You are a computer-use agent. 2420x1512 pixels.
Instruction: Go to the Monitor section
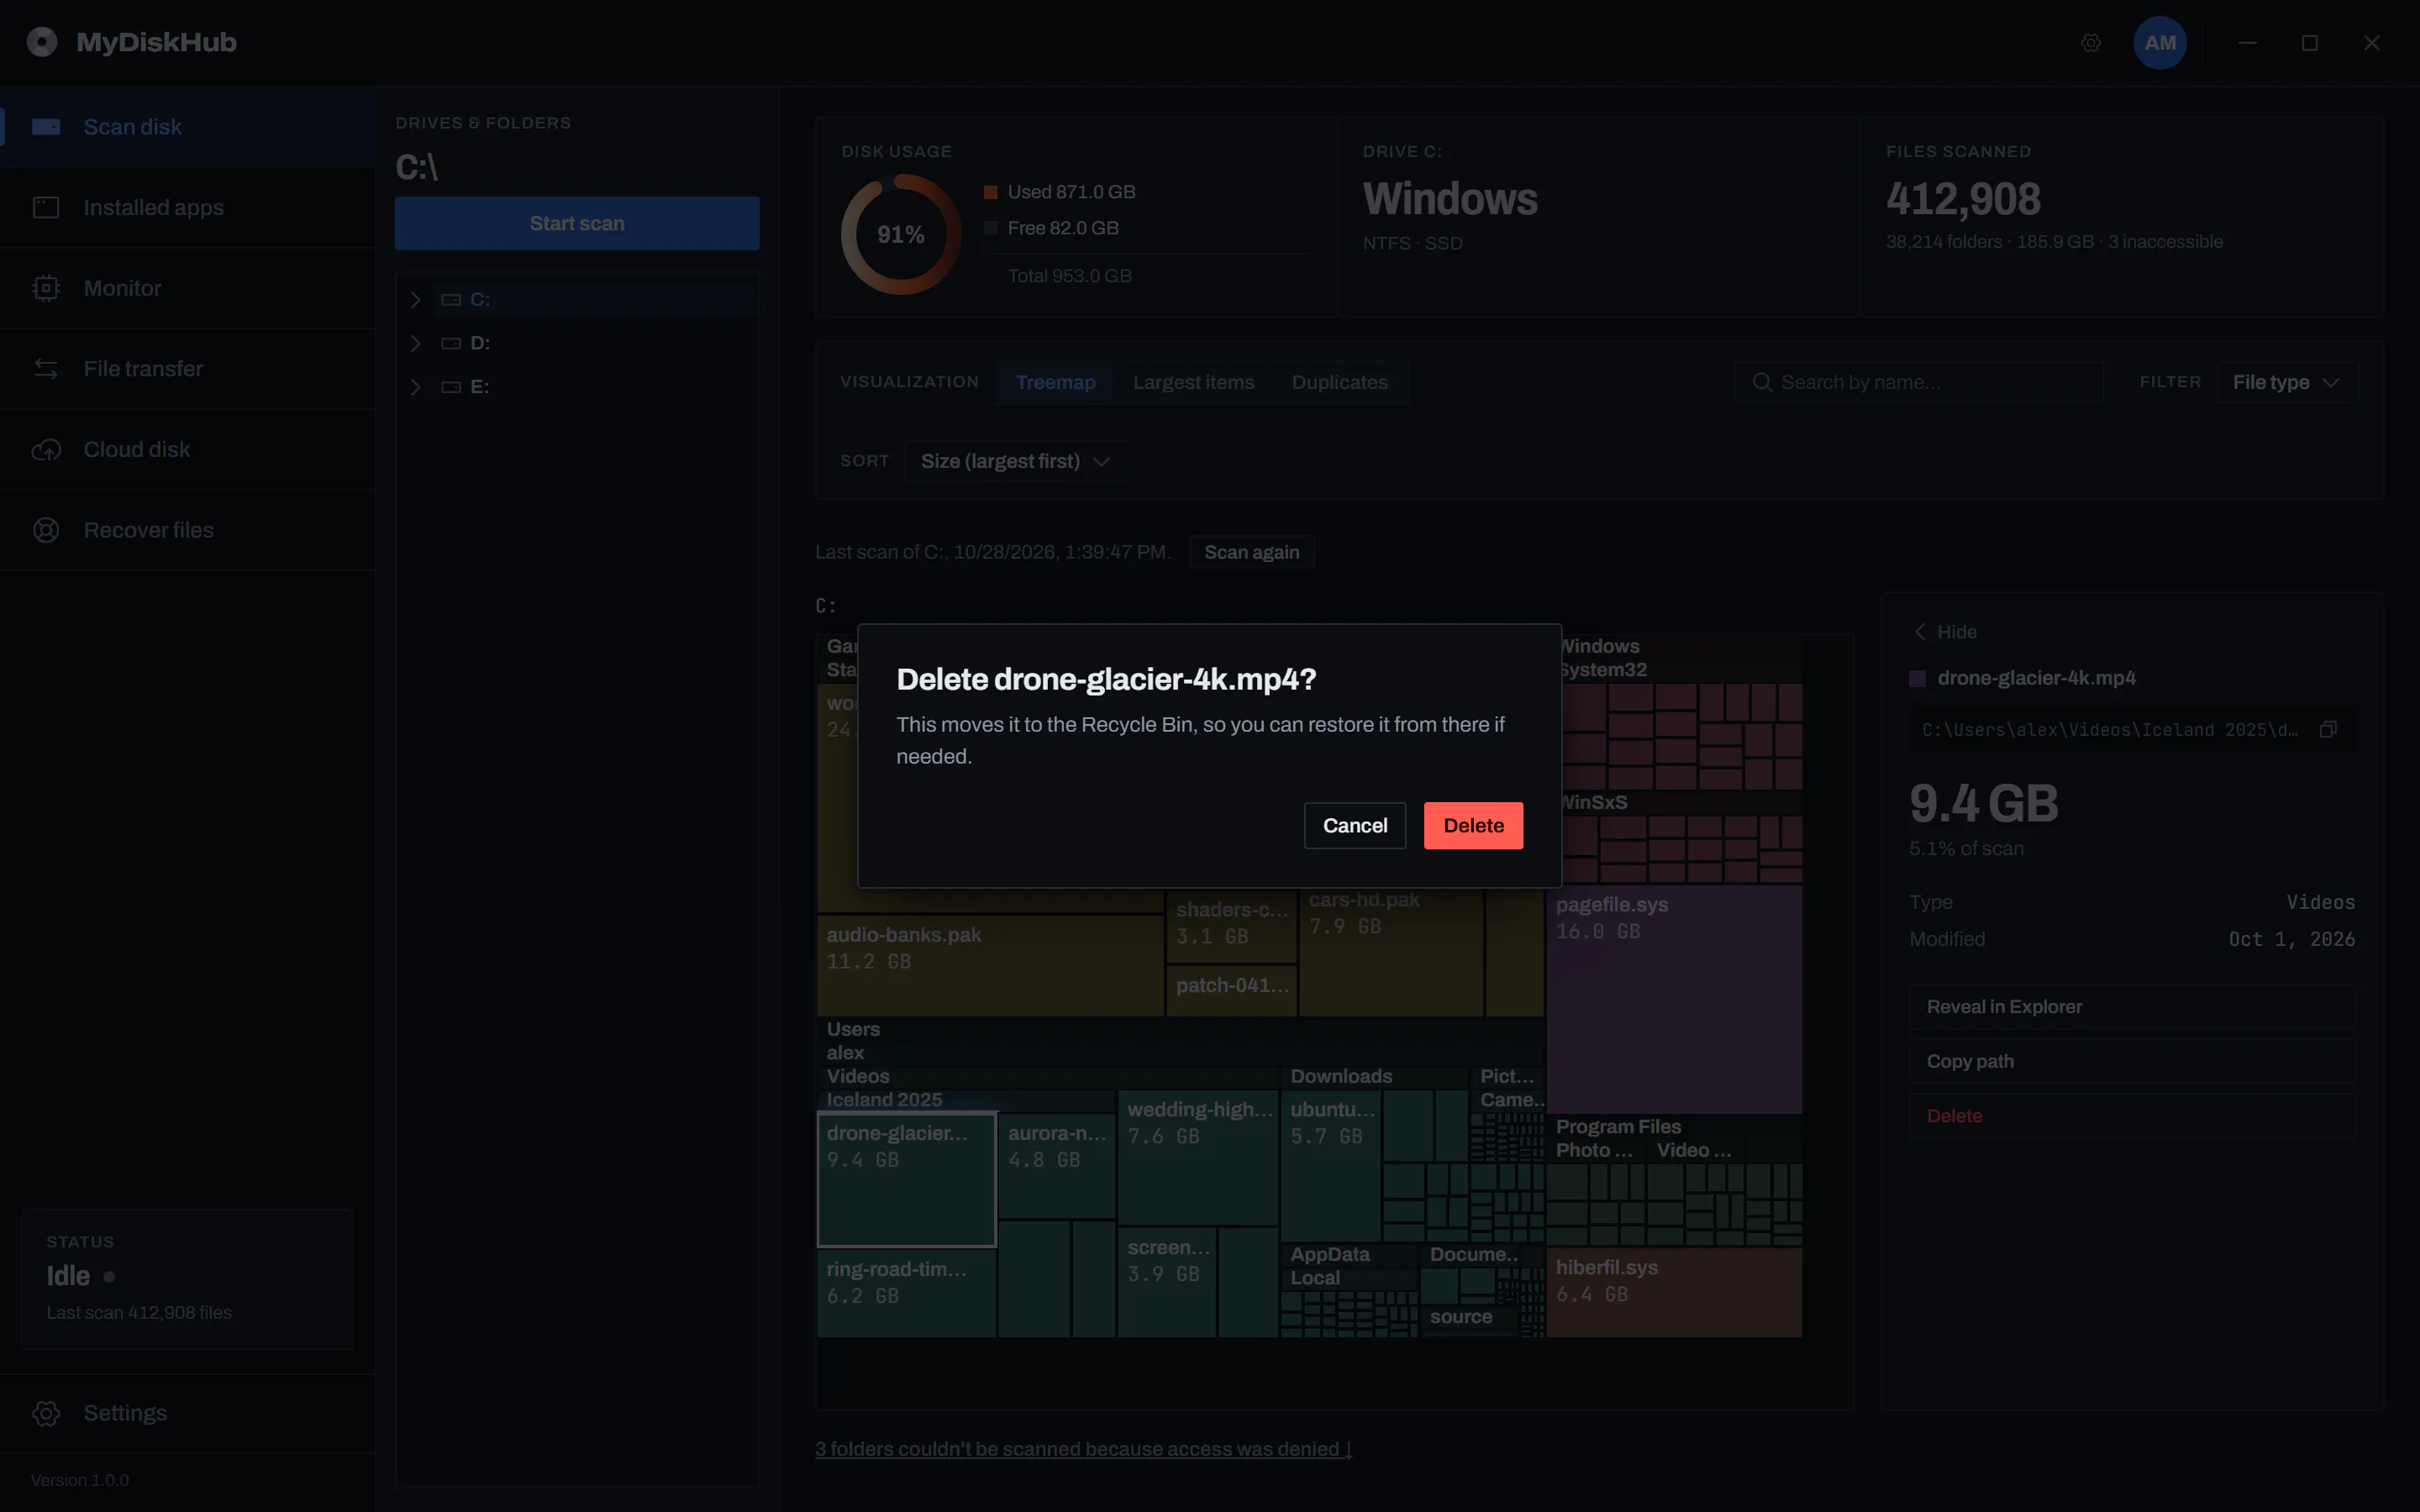pyautogui.click(x=188, y=288)
